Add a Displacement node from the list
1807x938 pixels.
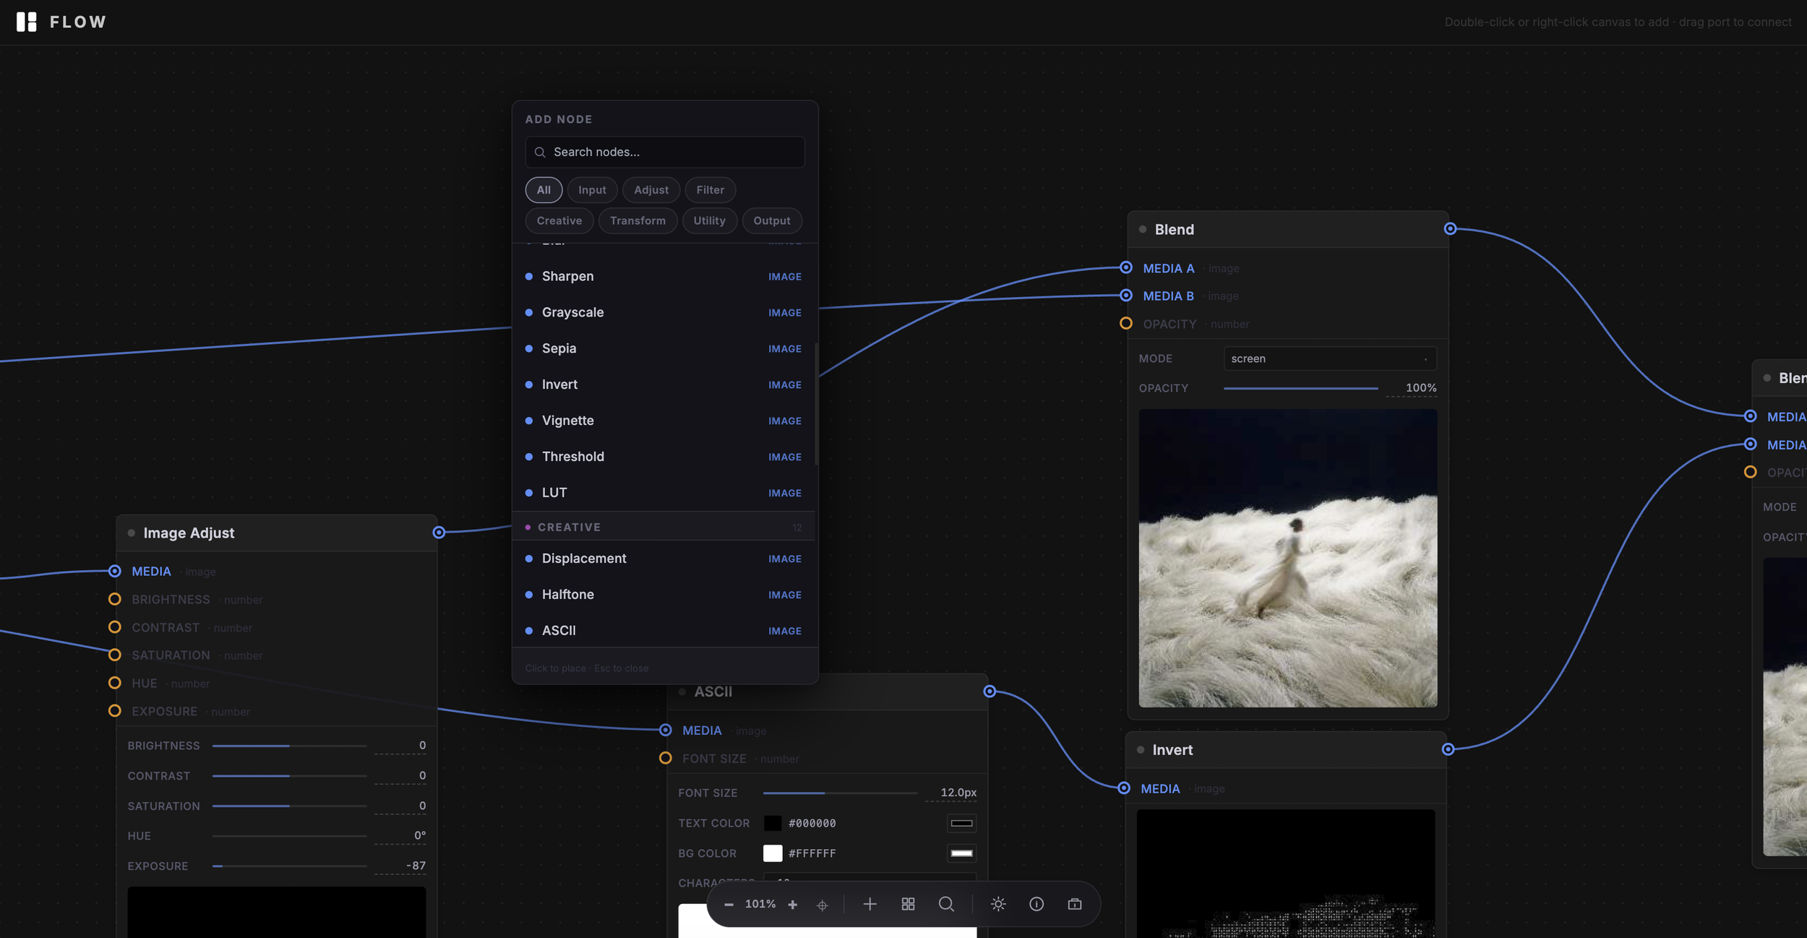click(664, 559)
